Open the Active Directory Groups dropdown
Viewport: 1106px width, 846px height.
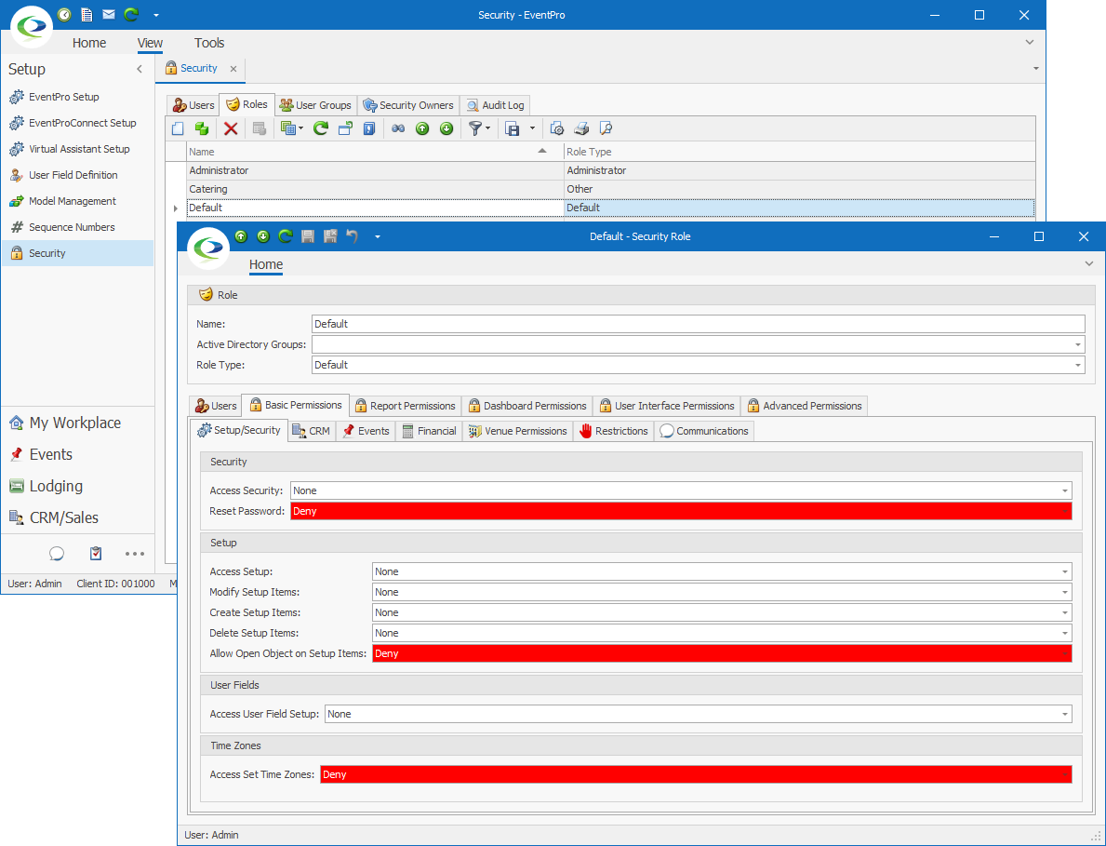click(1078, 345)
